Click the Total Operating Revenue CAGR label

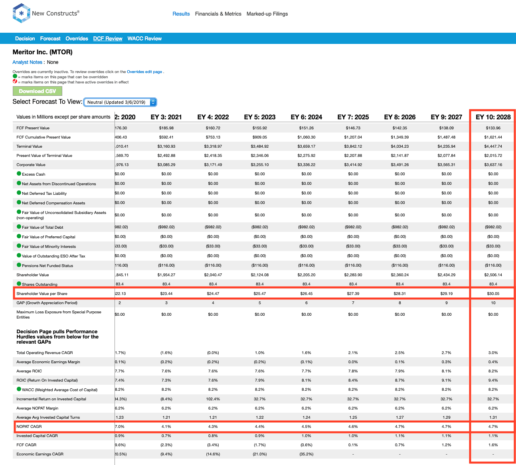45,353
